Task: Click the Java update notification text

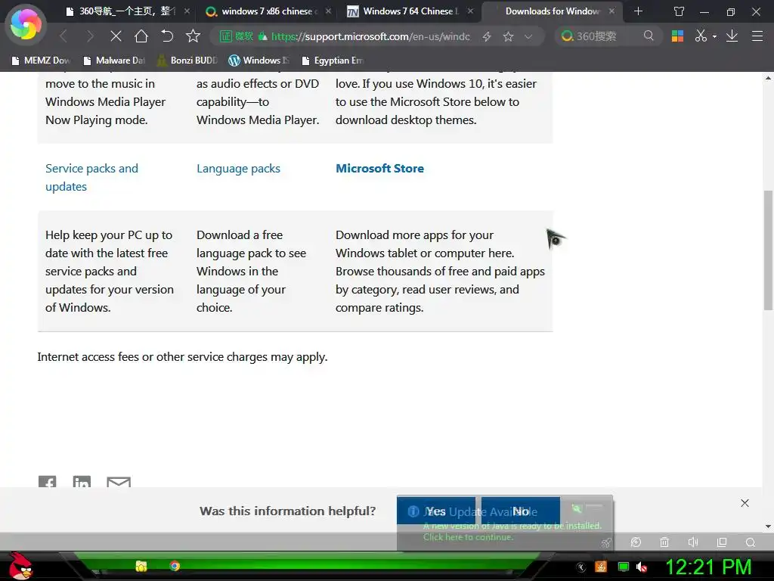Action: 512,531
